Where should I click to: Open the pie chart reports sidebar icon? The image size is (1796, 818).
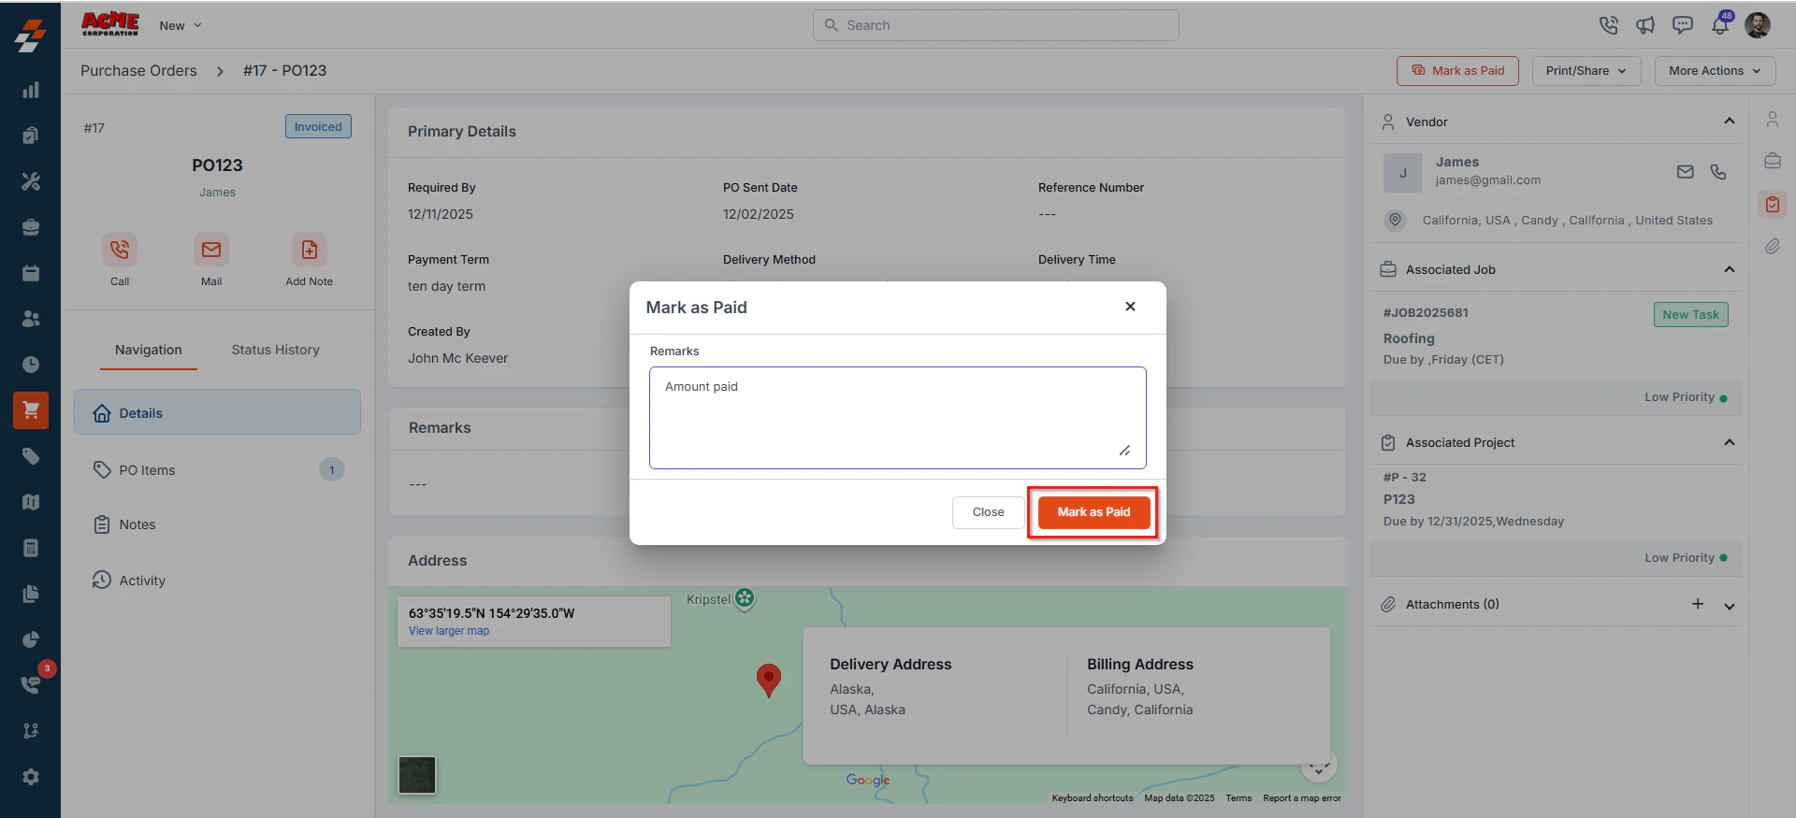[x=31, y=639]
